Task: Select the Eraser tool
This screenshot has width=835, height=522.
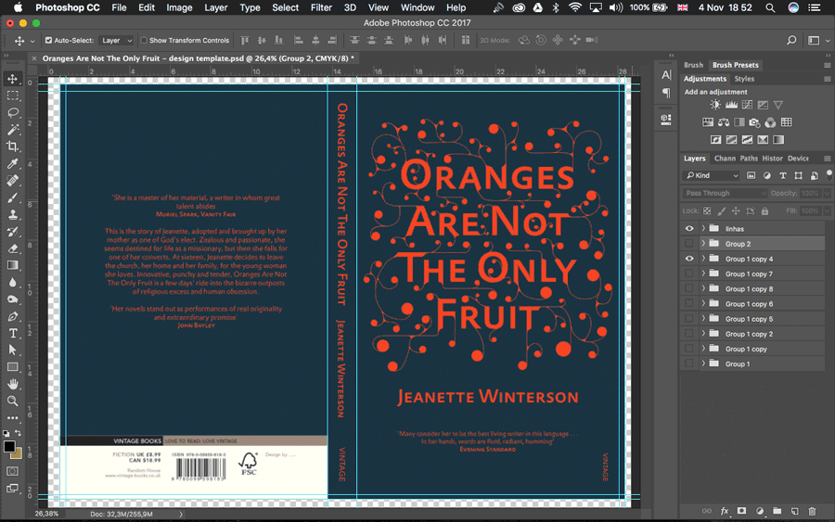Action: (x=13, y=248)
